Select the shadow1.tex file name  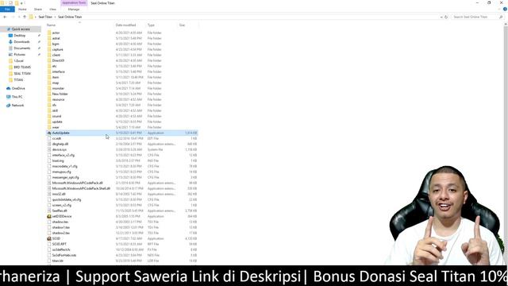pyautogui.click(x=61, y=227)
